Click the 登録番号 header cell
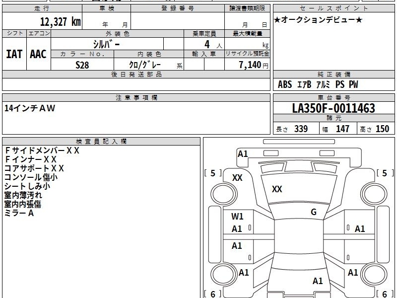 tap(178, 8)
